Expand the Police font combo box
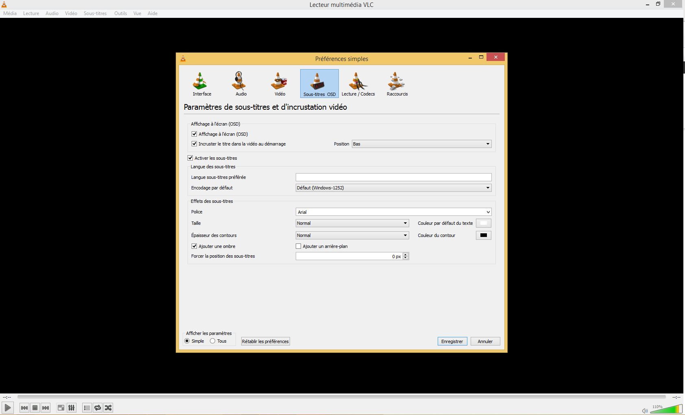The height and width of the screenshot is (415, 685). tap(393, 212)
